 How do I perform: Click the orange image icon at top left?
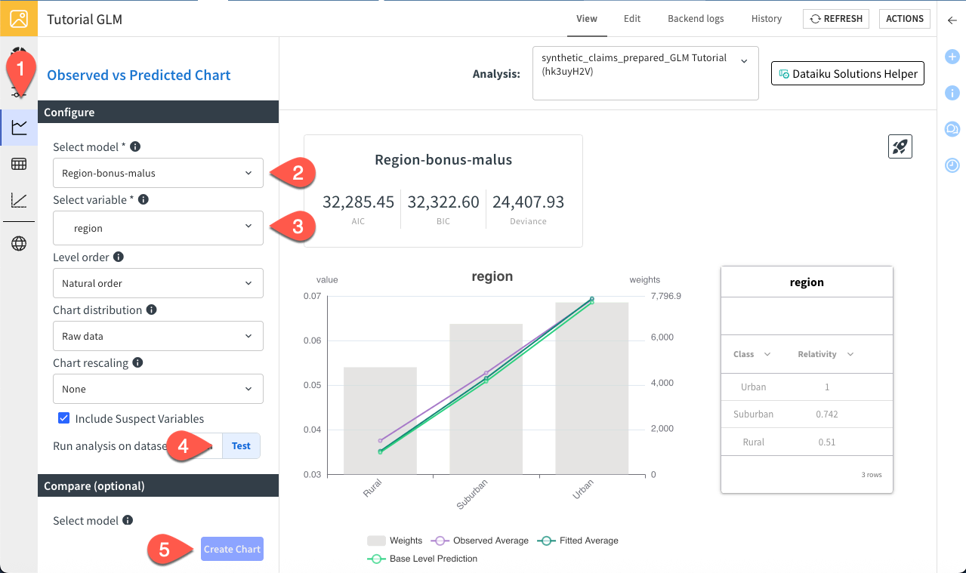click(x=18, y=18)
